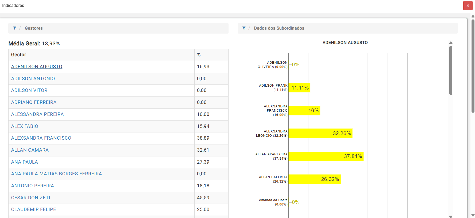This screenshot has width=475, height=218.
Task: Click the 37.84% ALLAN APARECIDA bar
Action: click(x=326, y=156)
